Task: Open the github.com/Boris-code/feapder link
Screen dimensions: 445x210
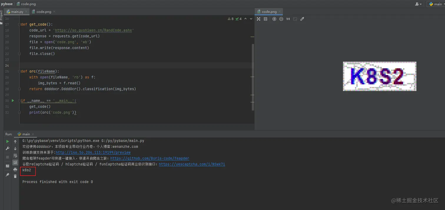Action: click(150, 158)
